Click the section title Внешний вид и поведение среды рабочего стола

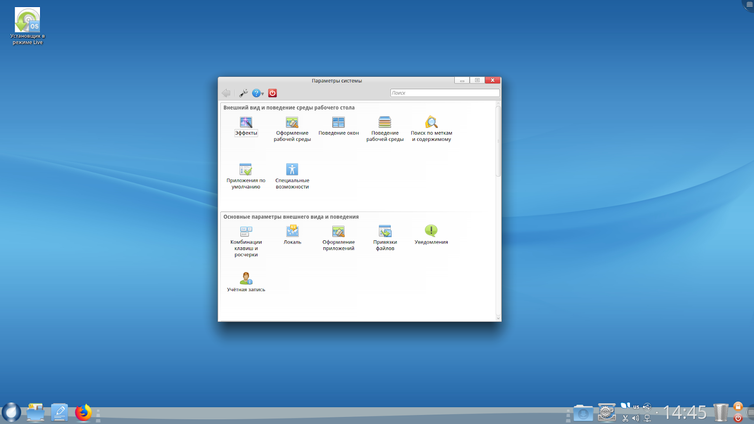tap(289, 107)
